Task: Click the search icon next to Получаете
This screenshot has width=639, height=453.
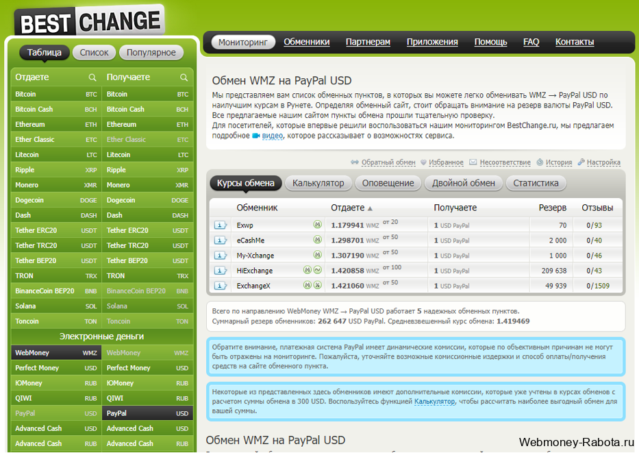Action: pos(184,77)
